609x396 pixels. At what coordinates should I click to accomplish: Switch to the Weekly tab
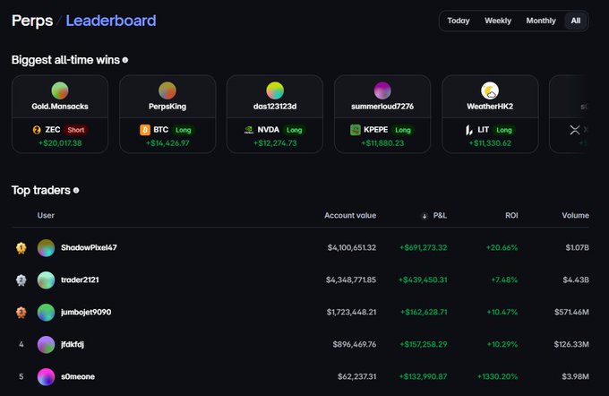point(498,21)
